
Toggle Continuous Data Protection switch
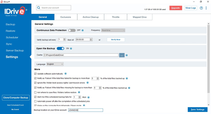(72, 30)
